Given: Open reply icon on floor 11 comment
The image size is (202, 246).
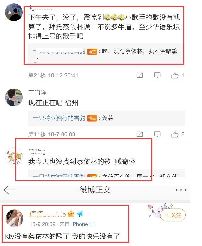Looking at the screenshot, I should tap(157, 134).
